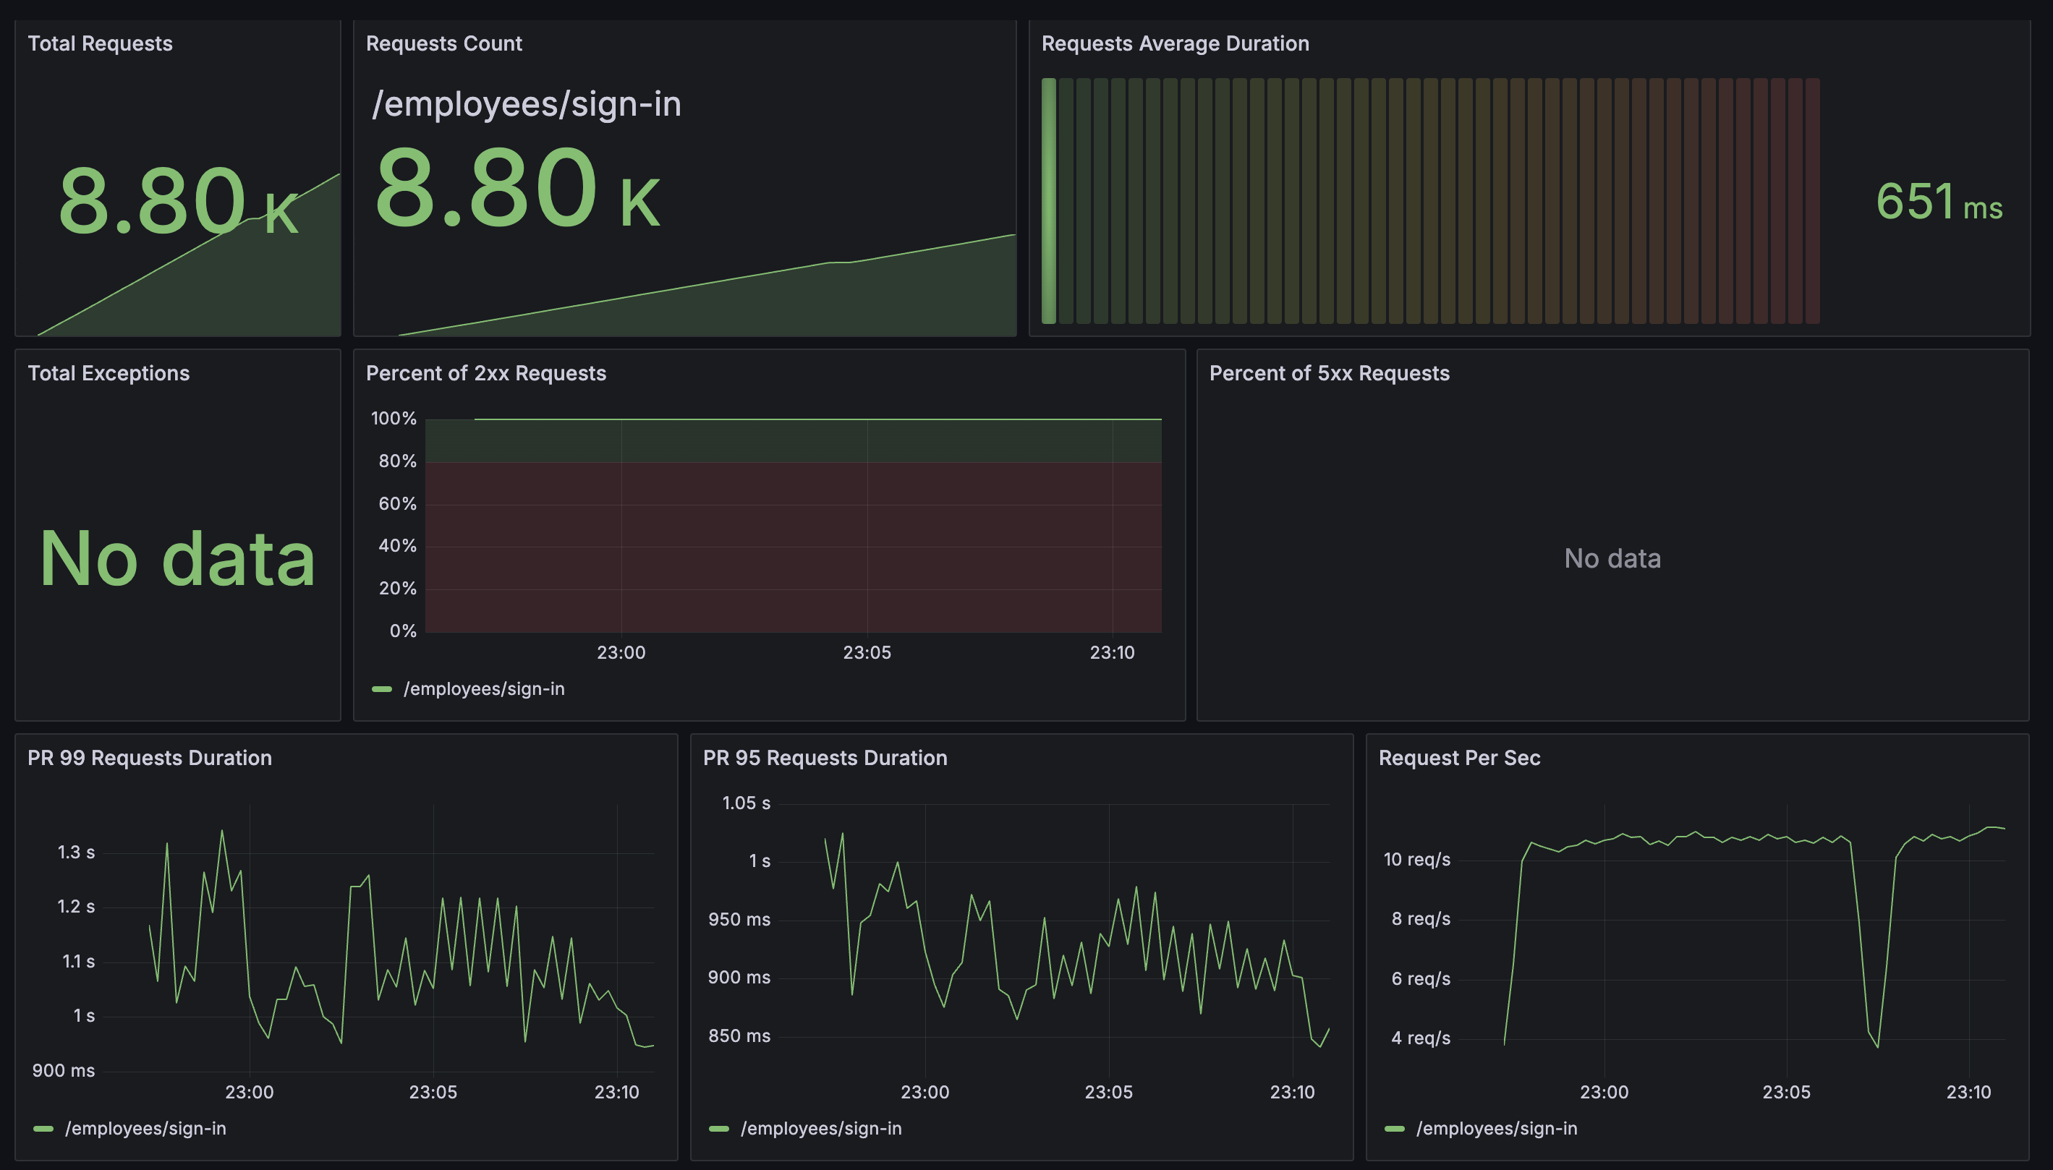2053x1170 pixels.
Task: Click the Request Per Sec panel title
Action: [x=1458, y=758]
